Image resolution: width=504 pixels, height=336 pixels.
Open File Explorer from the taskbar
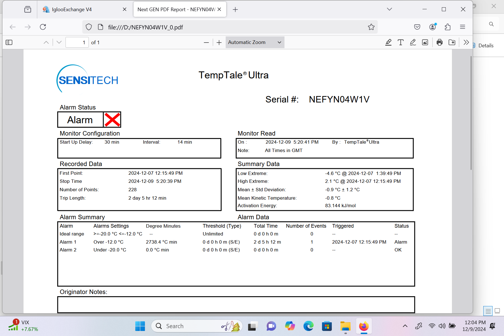tap(346, 326)
